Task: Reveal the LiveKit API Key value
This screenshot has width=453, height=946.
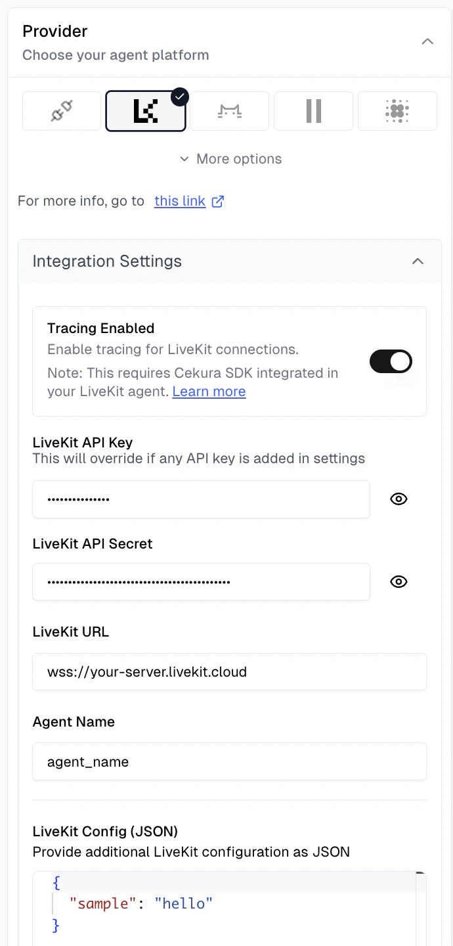Action: coord(399,499)
